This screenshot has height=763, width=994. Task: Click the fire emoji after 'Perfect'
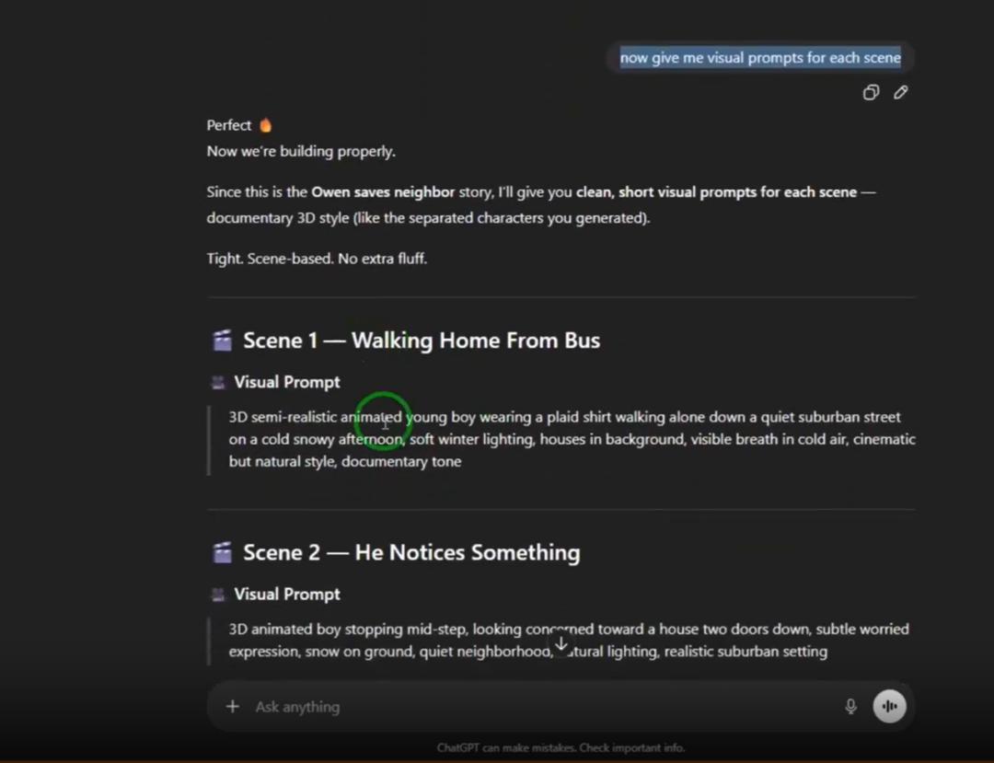click(x=266, y=125)
